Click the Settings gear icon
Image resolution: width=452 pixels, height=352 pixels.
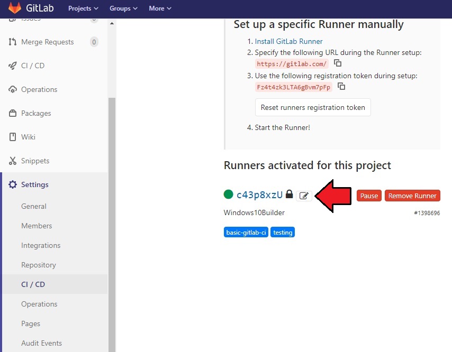click(x=13, y=184)
